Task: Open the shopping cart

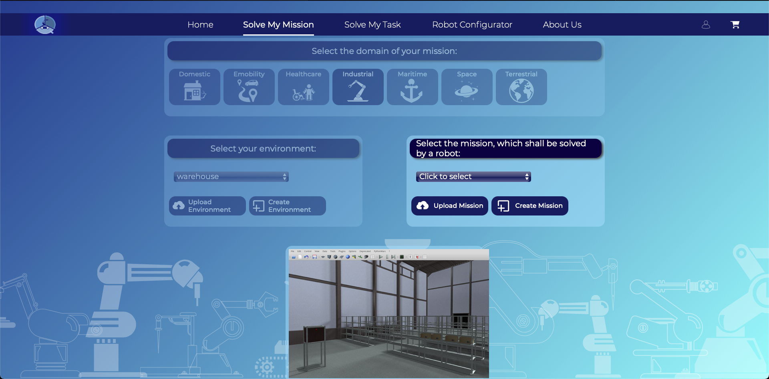Action: 735,25
